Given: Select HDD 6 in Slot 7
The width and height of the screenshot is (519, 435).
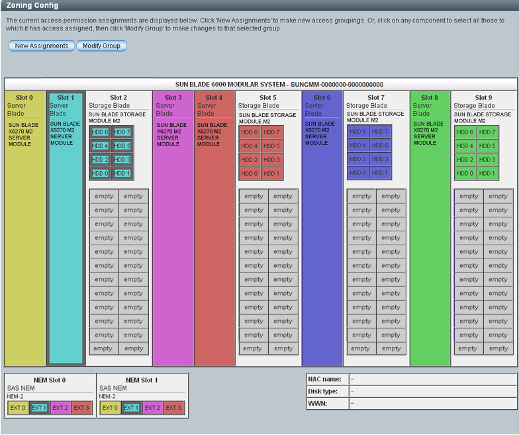Looking at the screenshot, I should 357,132.
